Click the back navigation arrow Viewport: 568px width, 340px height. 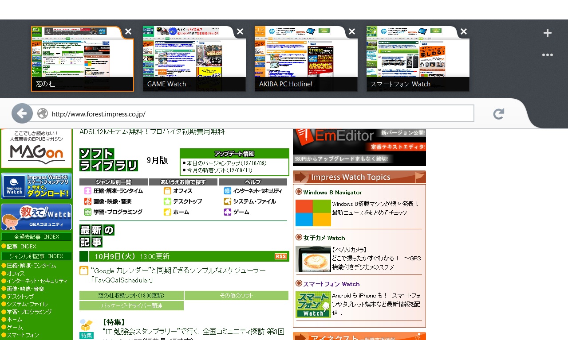pos(22,113)
